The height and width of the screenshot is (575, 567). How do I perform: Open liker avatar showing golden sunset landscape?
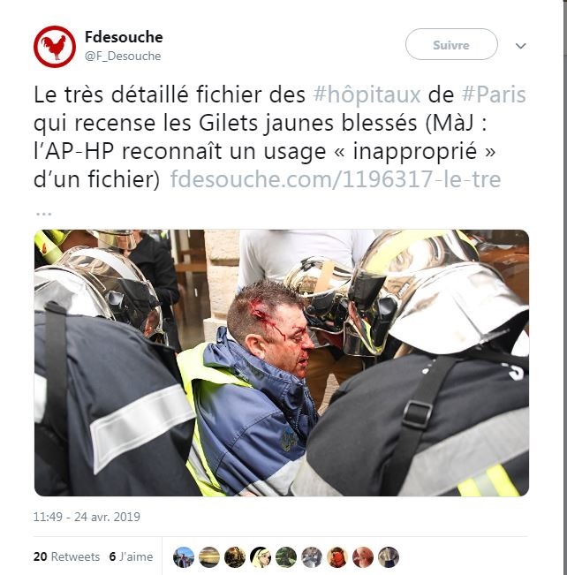pyautogui.click(x=209, y=557)
